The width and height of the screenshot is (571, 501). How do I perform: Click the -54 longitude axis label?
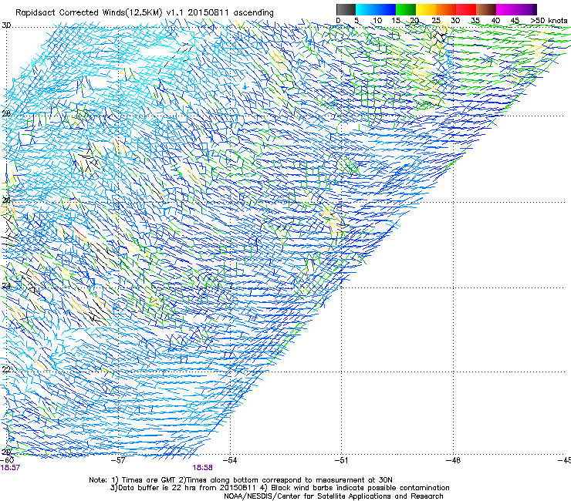click(229, 460)
